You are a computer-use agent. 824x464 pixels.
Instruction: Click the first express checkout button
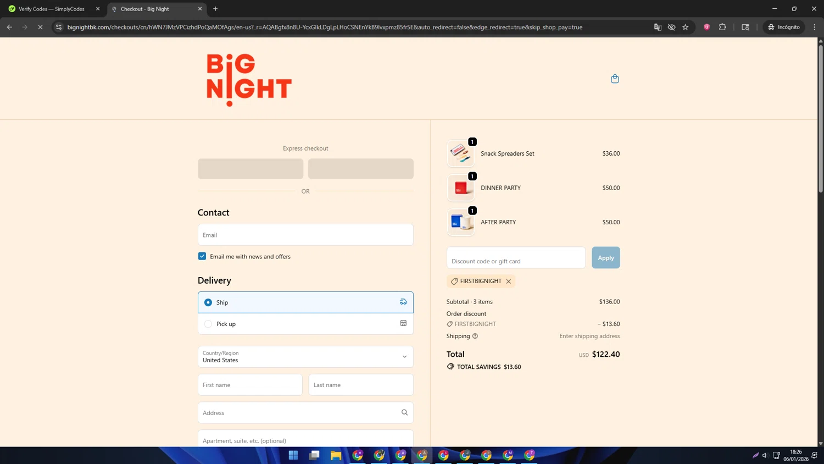[250, 169]
